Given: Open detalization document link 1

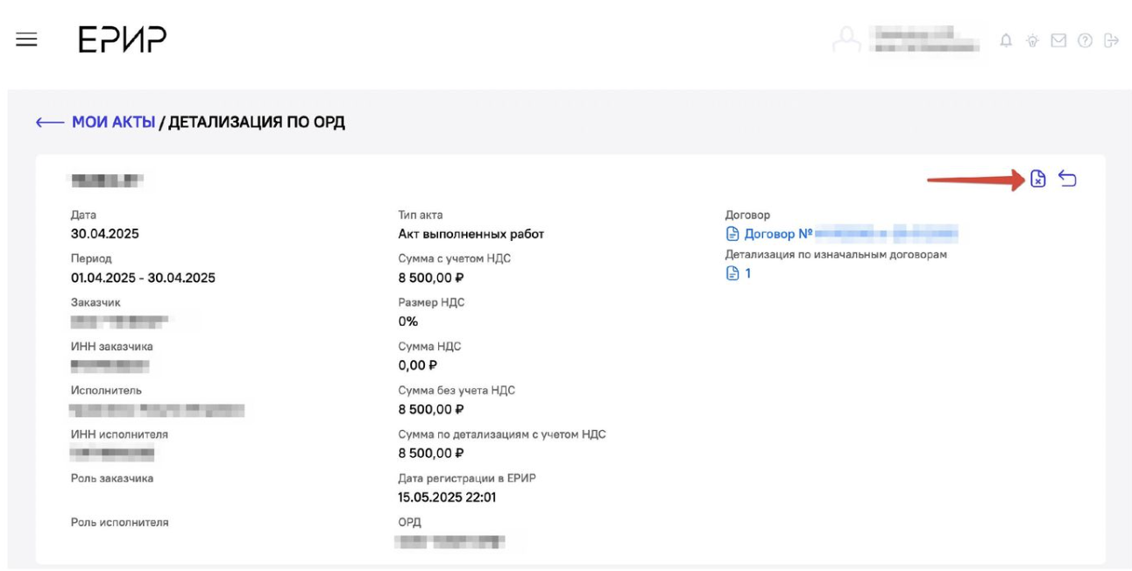Looking at the screenshot, I should pyautogui.click(x=747, y=273).
